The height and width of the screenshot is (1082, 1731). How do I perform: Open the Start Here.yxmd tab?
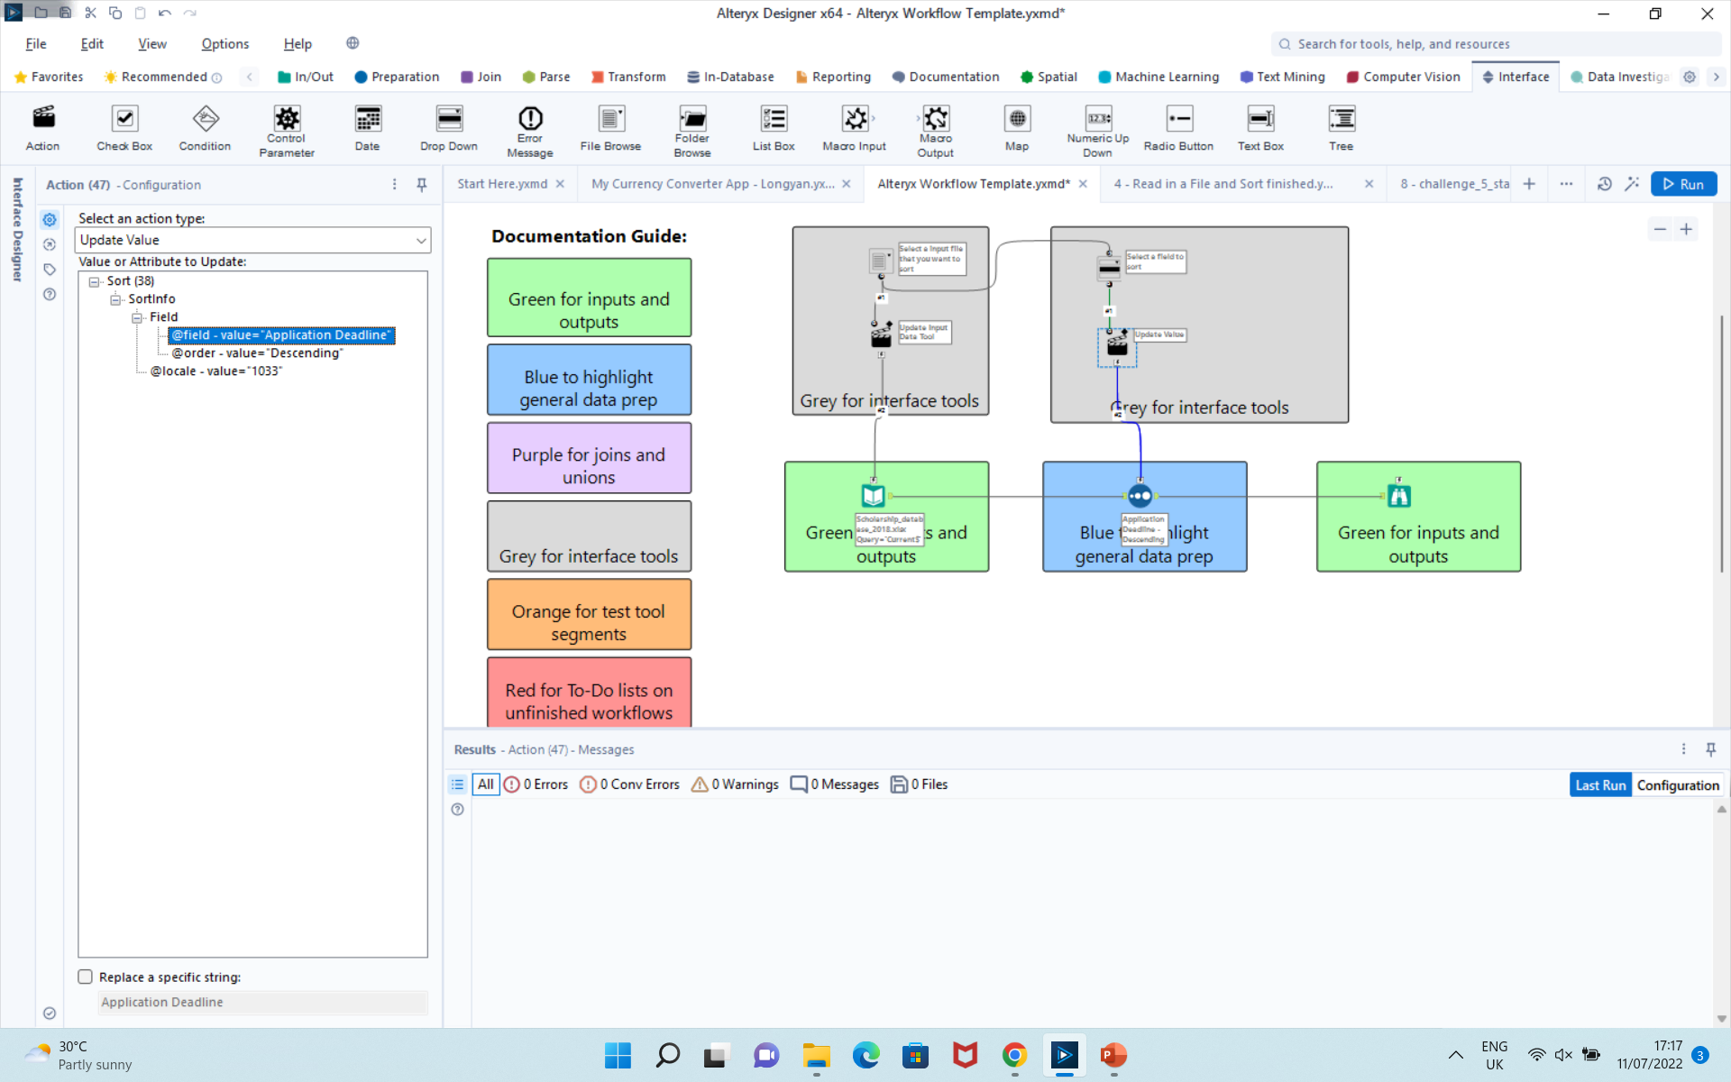tap(502, 184)
